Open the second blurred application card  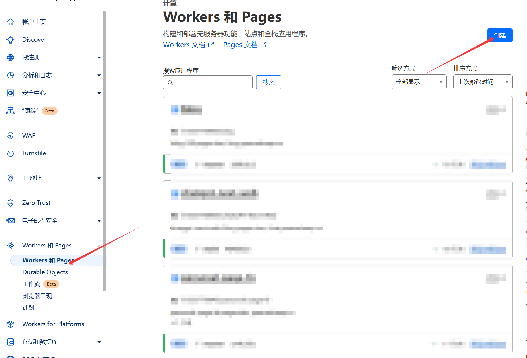338,219
